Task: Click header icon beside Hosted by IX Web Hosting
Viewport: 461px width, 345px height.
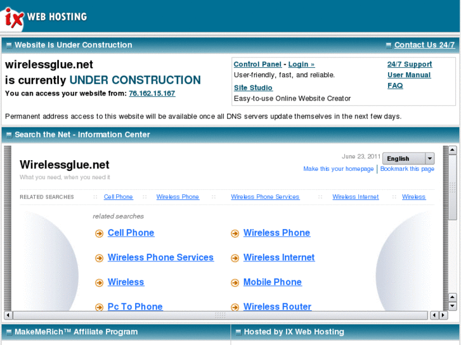Action: (238, 332)
